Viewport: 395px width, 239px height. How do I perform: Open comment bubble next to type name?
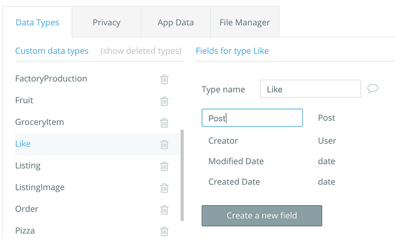click(373, 89)
